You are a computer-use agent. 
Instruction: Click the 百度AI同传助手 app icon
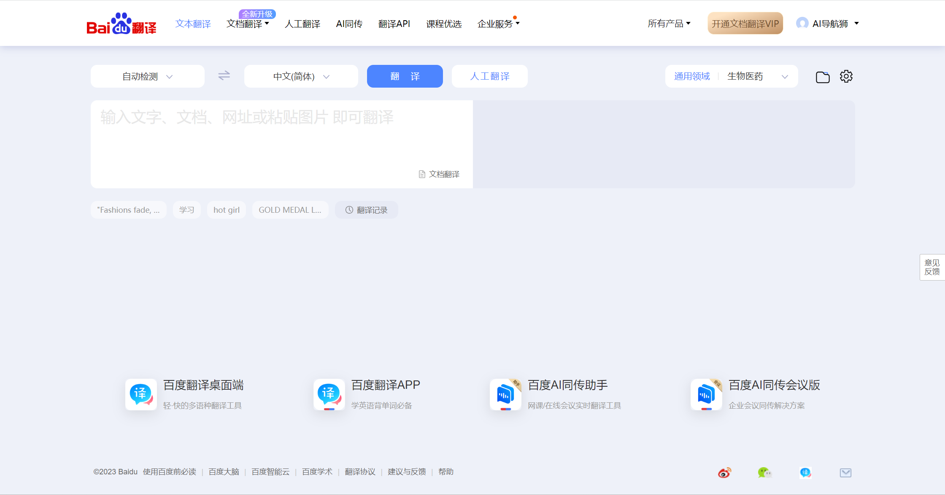[x=505, y=394]
